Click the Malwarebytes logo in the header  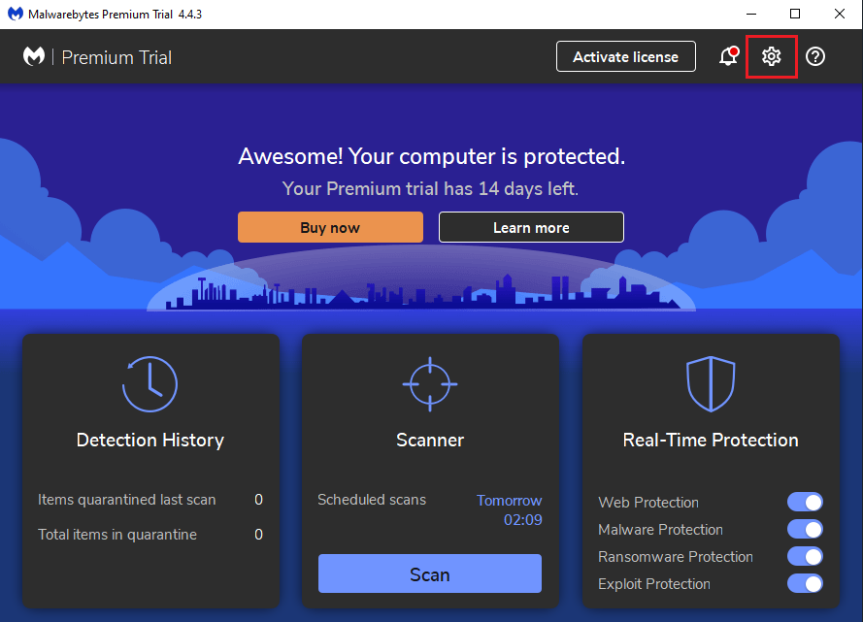(x=34, y=56)
